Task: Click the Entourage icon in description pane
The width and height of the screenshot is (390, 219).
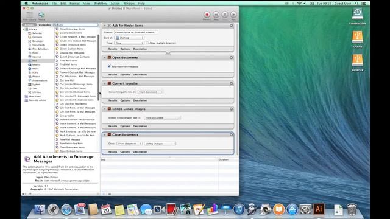Action: tap(27, 159)
